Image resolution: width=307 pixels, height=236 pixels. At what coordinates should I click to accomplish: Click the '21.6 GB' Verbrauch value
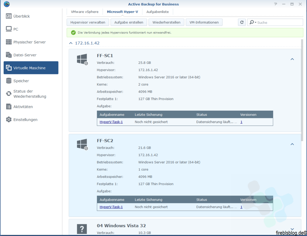coord(145,148)
